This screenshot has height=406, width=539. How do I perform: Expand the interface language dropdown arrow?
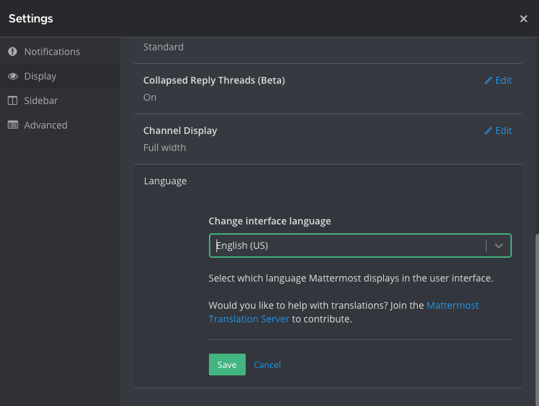tap(499, 246)
